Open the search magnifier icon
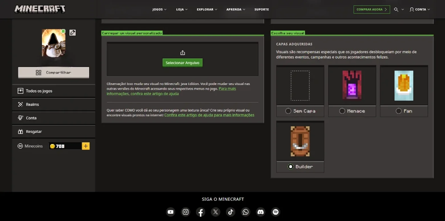 click(x=396, y=9)
